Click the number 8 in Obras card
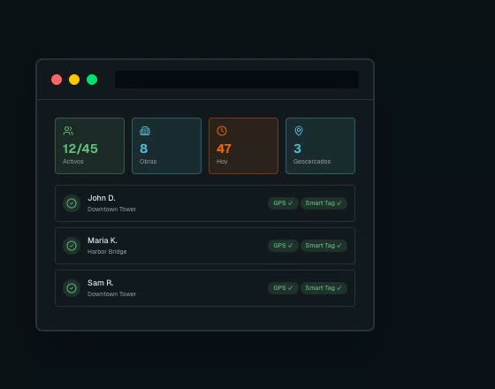The width and height of the screenshot is (495, 389). [x=143, y=149]
